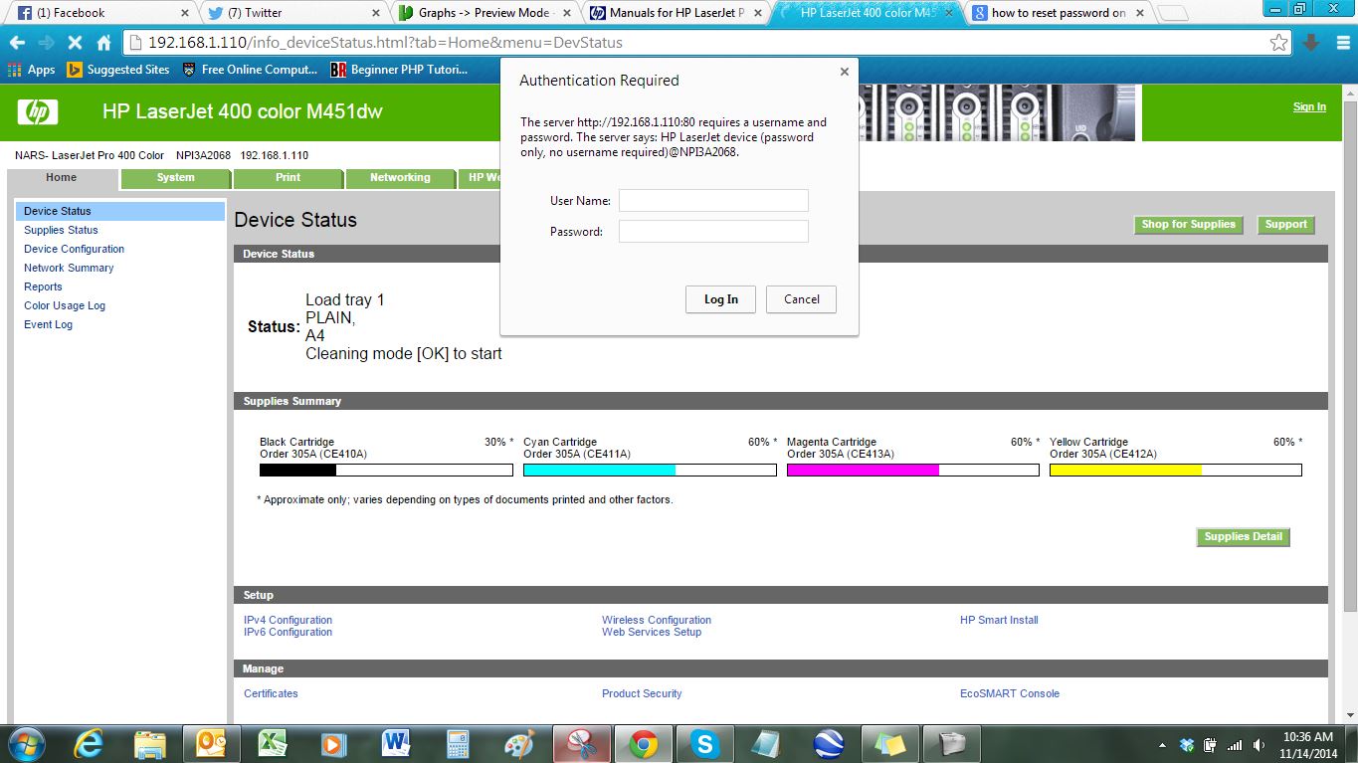Click the volume icon in system tray

pos(1260,744)
